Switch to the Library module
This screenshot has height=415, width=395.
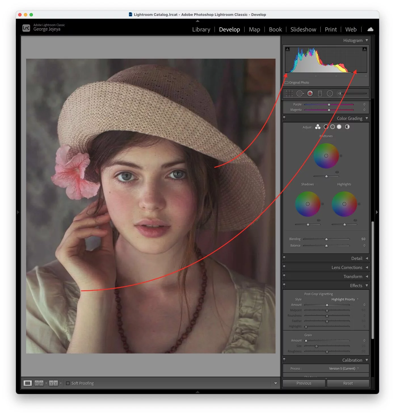201,29
